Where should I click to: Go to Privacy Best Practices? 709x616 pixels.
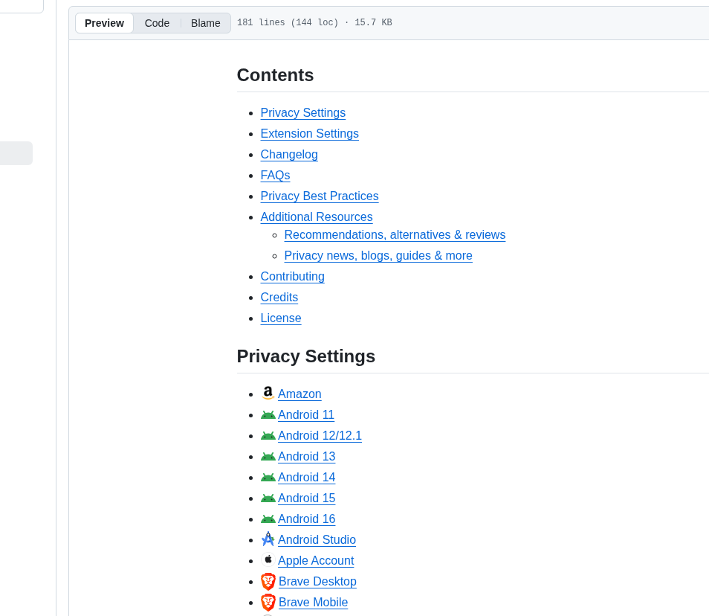(x=320, y=196)
